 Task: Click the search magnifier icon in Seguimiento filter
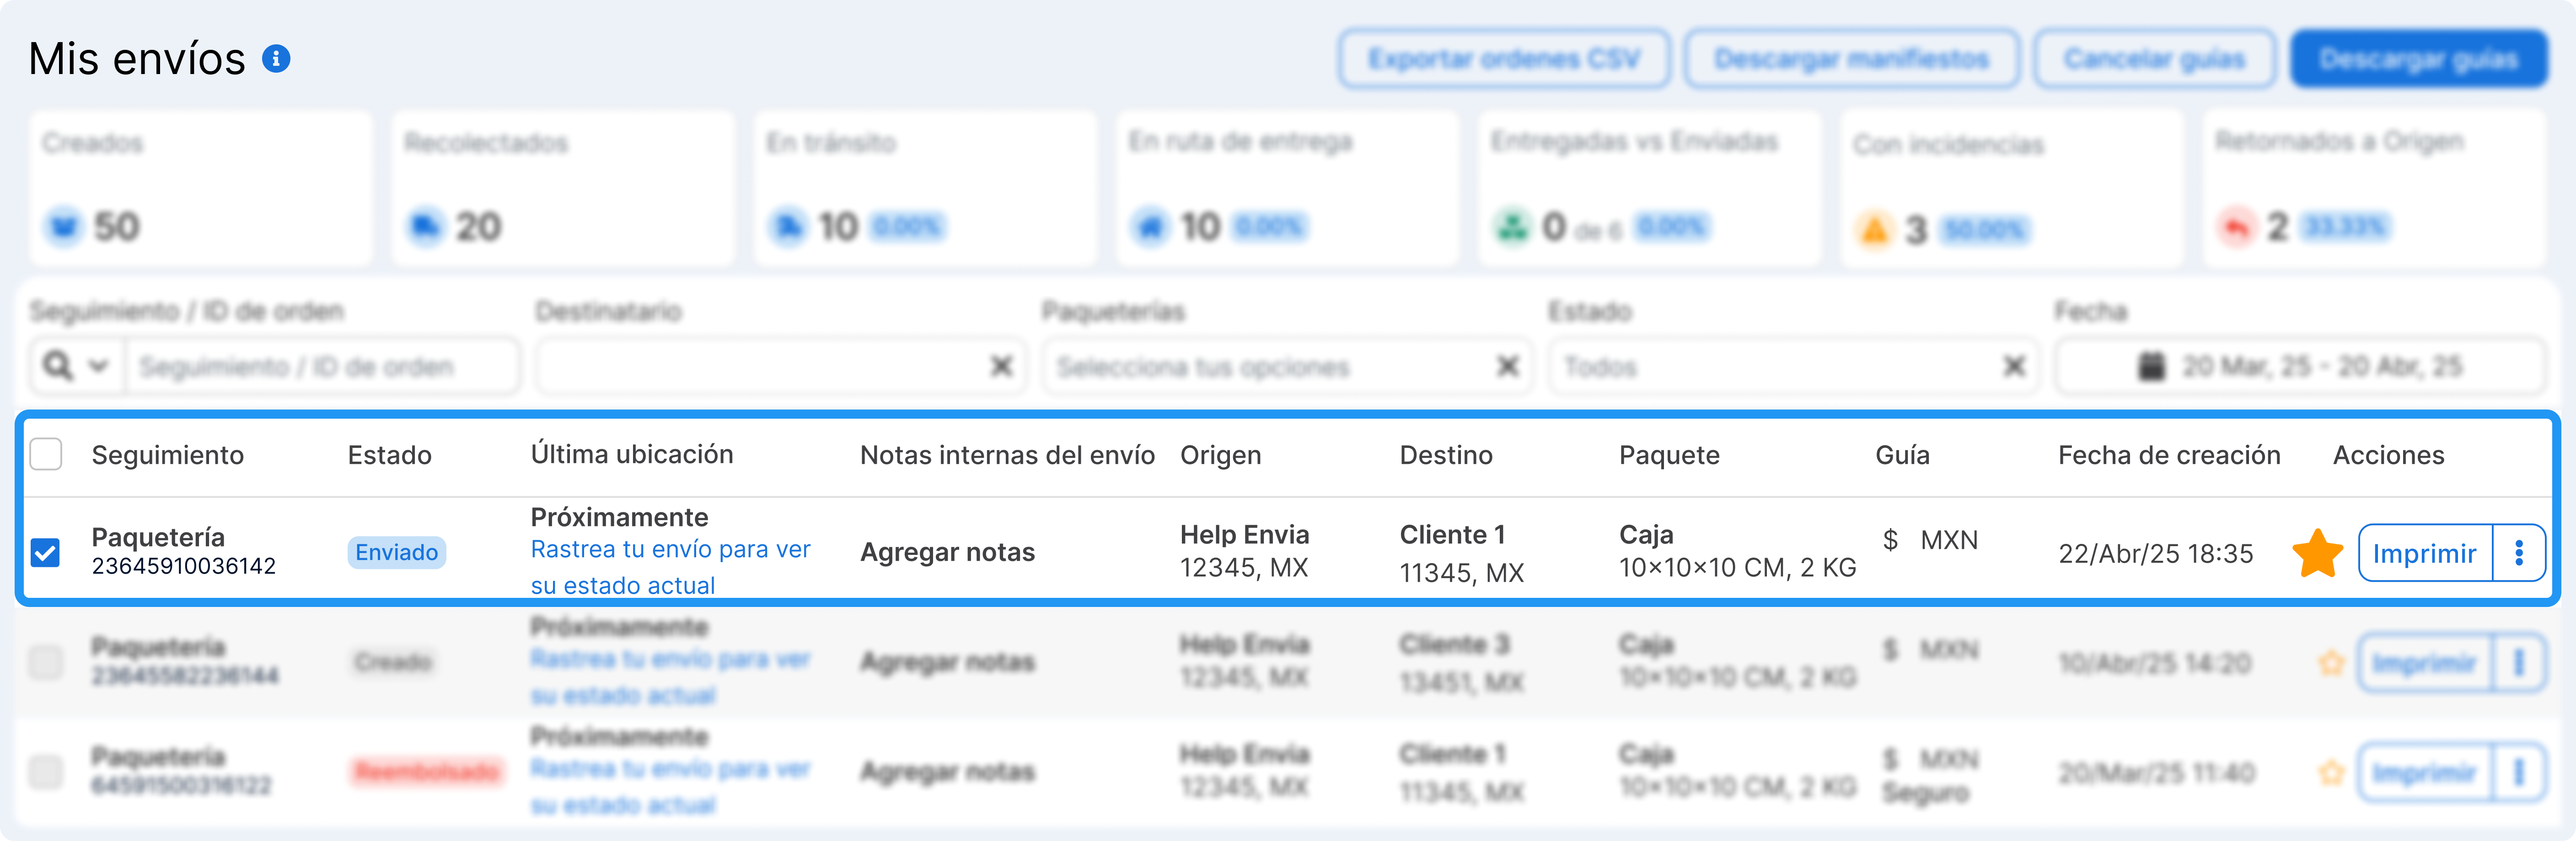[58, 367]
